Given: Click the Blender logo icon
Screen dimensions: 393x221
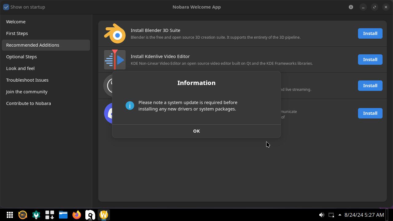Looking at the screenshot, I should click(115, 33).
